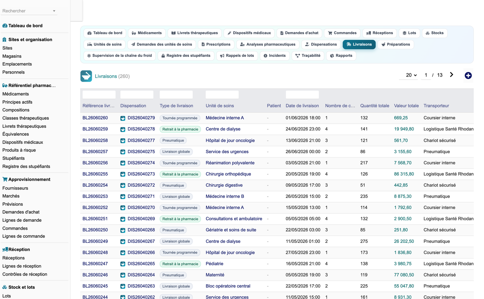Open the Rechercher dropdown arrow
The height and width of the screenshot is (299, 484).
(x=54, y=11)
